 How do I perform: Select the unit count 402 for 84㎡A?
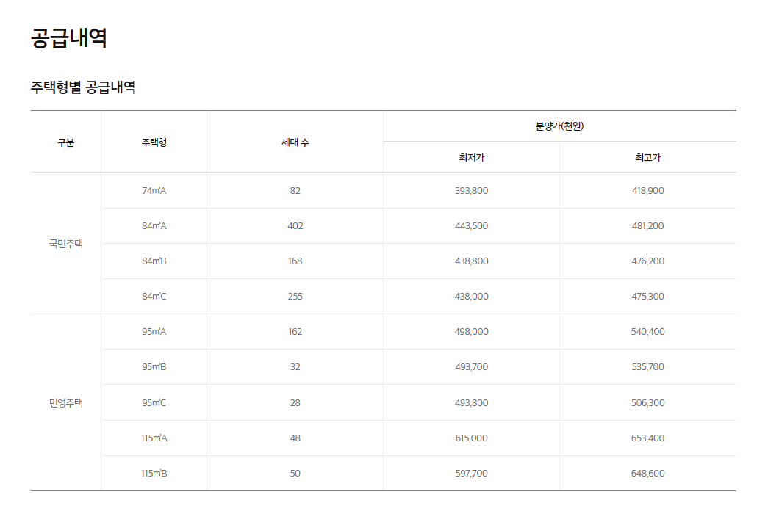pyautogui.click(x=295, y=225)
